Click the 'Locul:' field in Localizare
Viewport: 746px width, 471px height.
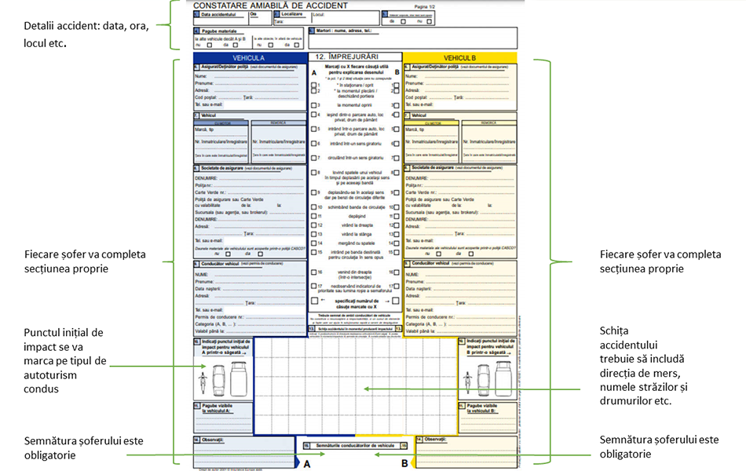pos(346,18)
